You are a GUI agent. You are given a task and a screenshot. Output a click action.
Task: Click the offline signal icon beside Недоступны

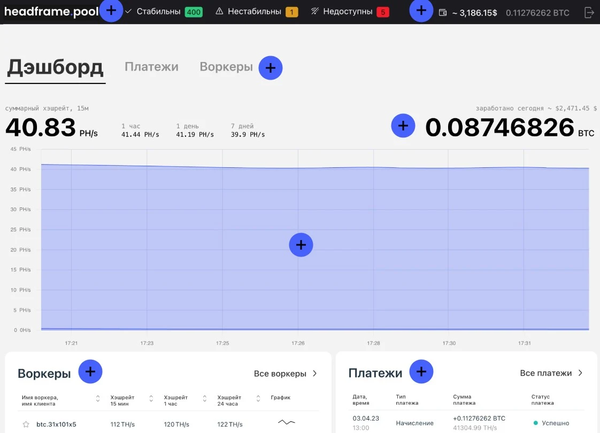pyautogui.click(x=315, y=11)
